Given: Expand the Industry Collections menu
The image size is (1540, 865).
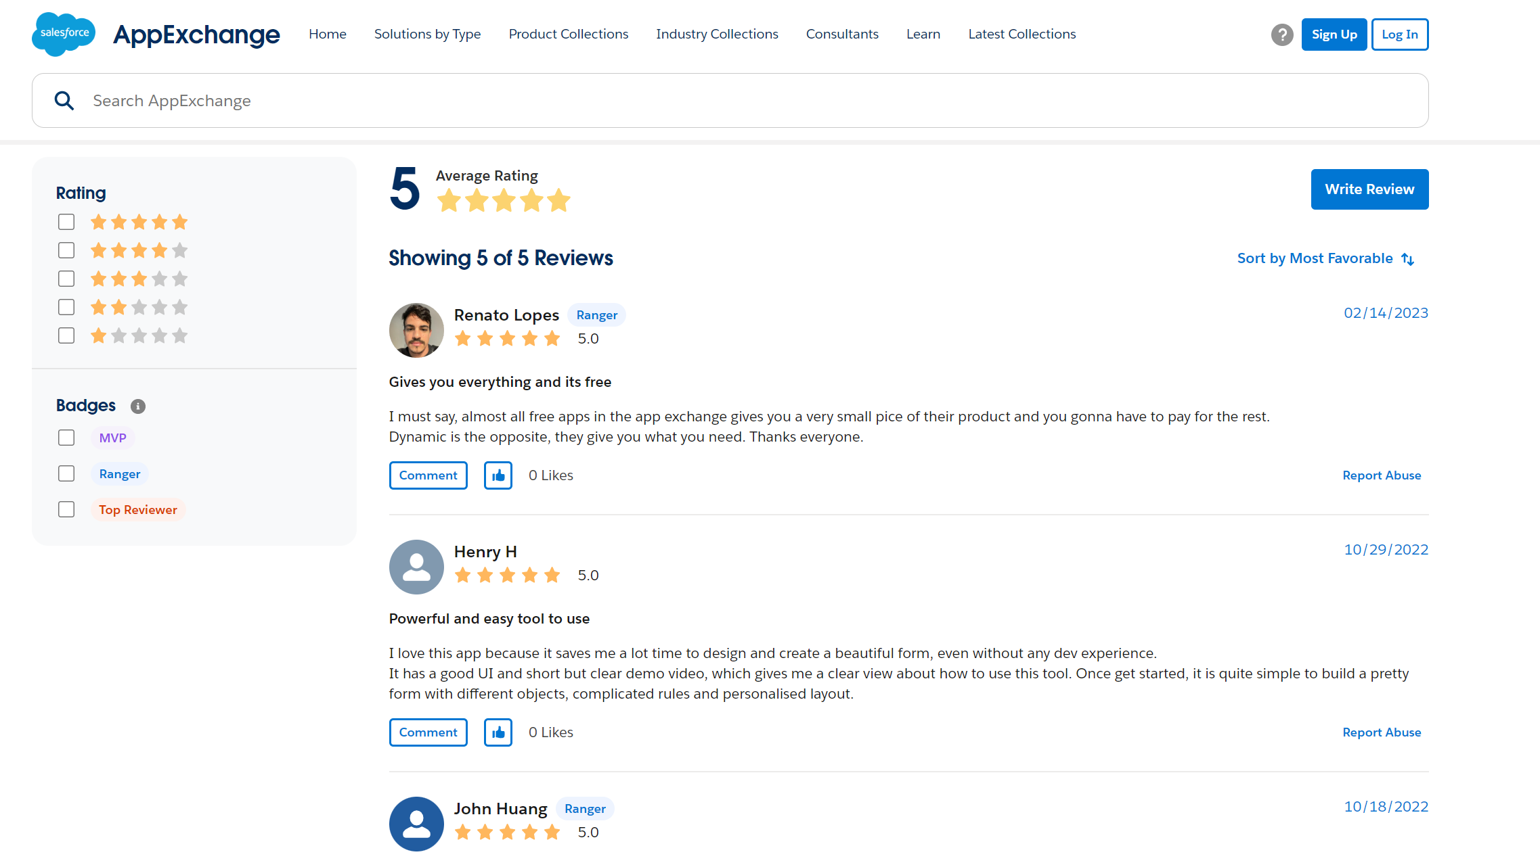Looking at the screenshot, I should point(717,34).
